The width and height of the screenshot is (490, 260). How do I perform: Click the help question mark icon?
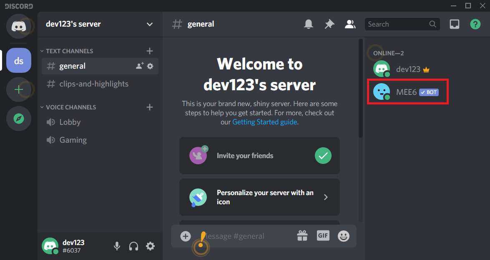click(475, 24)
